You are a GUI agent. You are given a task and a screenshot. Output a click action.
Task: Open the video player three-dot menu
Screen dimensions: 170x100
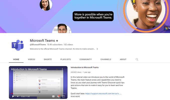pyautogui.click(x=62, y=69)
